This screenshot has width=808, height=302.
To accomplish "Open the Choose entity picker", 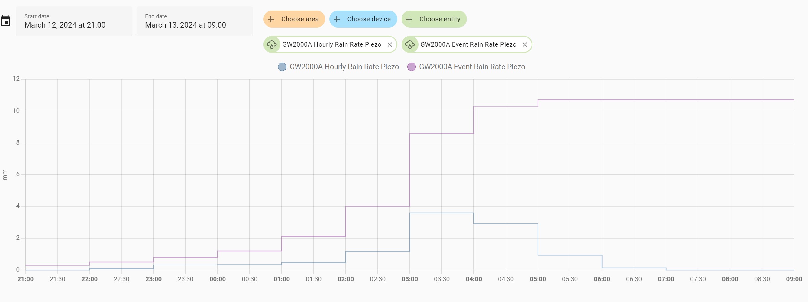I will [434, 19].
